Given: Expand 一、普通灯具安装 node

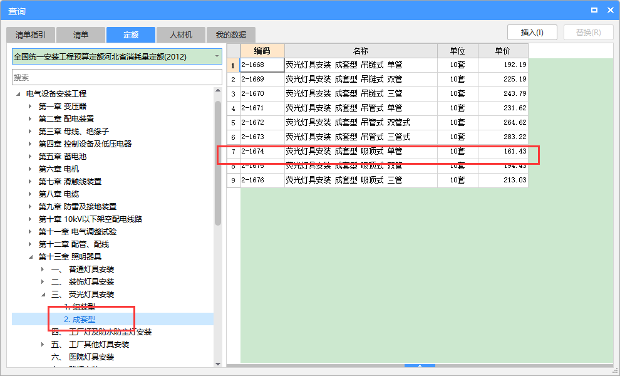Looking at the screenshot, I should pos(43,269).
